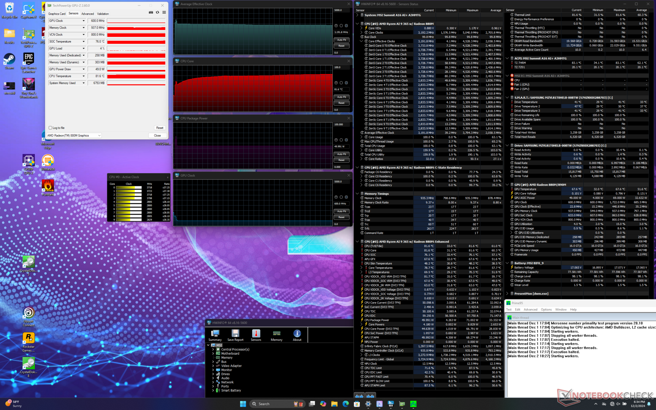The image size is (656, 410).
Task: Click the CPU Temperature red sensor graph
Action: (x=136, y=76)
